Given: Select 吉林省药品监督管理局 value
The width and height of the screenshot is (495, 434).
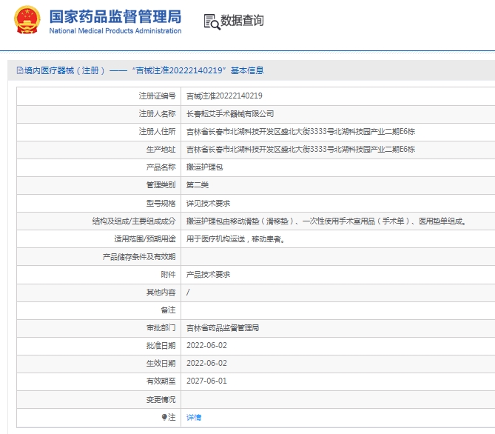Looking at the screenshot, I should (223, 328).
